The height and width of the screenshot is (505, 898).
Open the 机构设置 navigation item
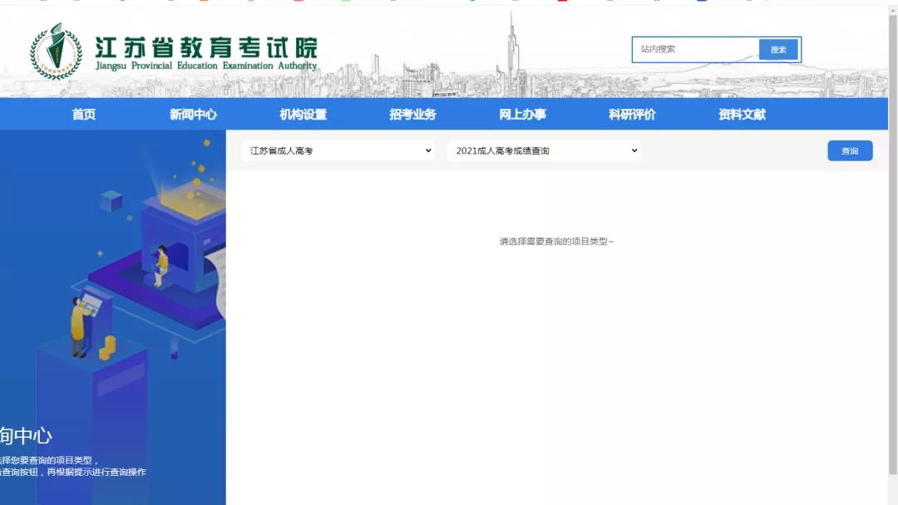point(303,115)
